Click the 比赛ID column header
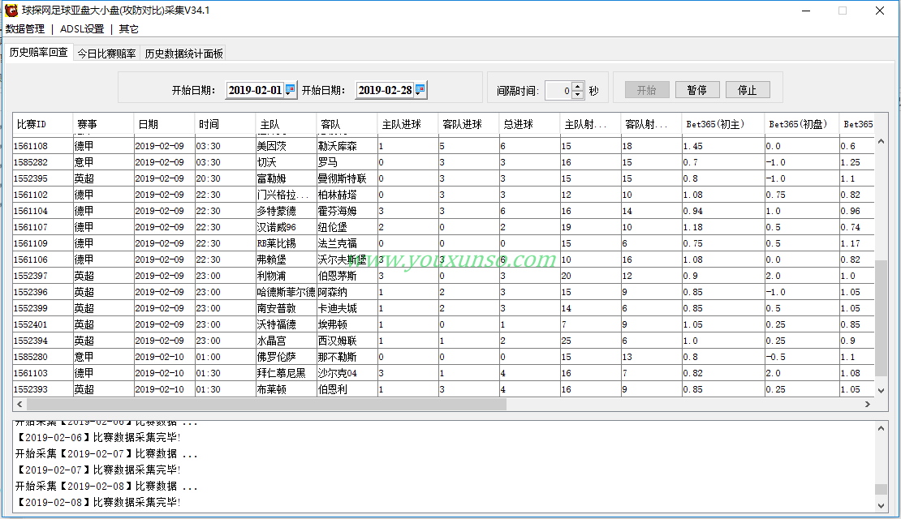 (42, 124)
